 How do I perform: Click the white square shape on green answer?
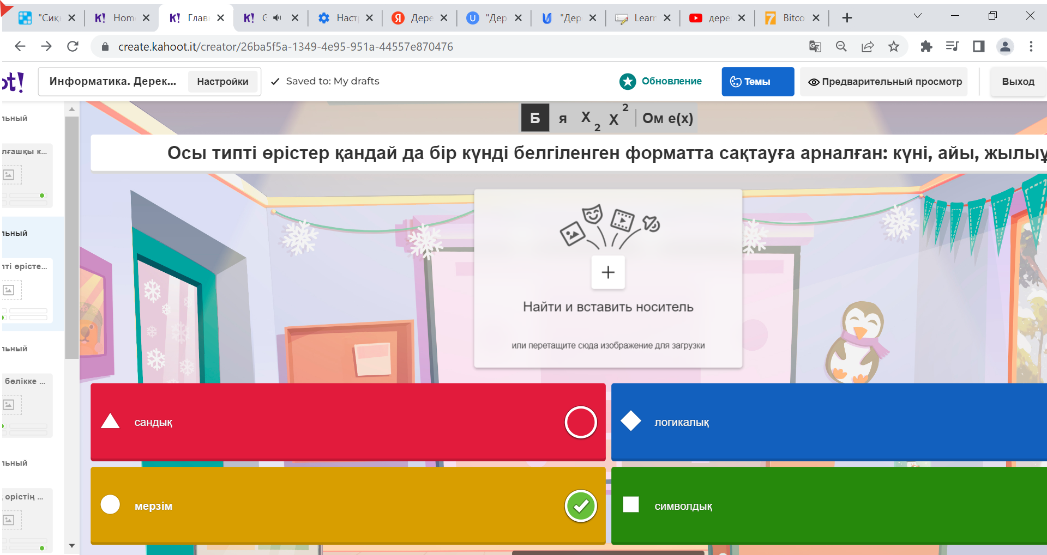pyautogui.click(x=631, y=504)
